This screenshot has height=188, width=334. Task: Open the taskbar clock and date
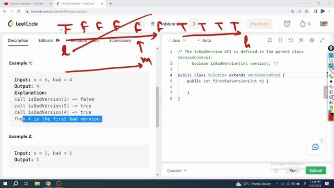point(315,183)
